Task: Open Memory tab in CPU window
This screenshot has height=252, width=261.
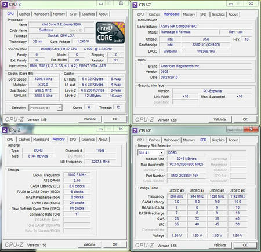Action: point(59,14)
